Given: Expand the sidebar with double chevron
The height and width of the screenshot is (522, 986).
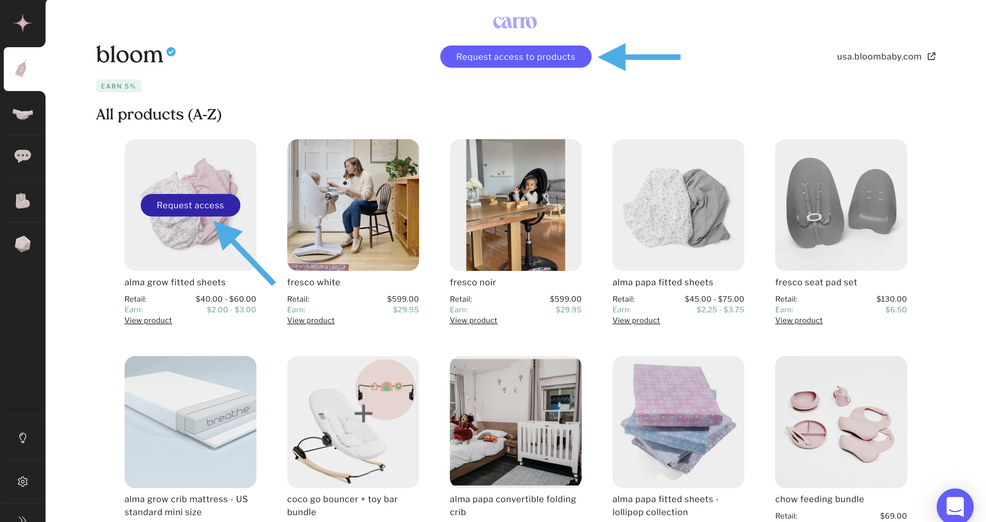Looking at the screenshot, I should click(23, 519).
